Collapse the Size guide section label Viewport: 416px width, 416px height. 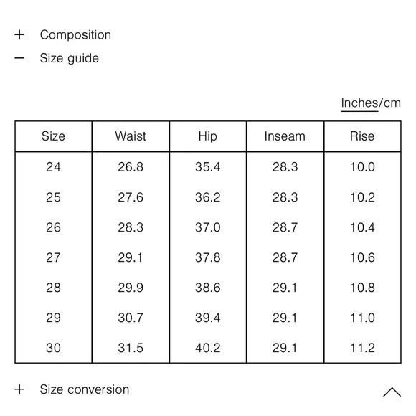click(70, 58)
